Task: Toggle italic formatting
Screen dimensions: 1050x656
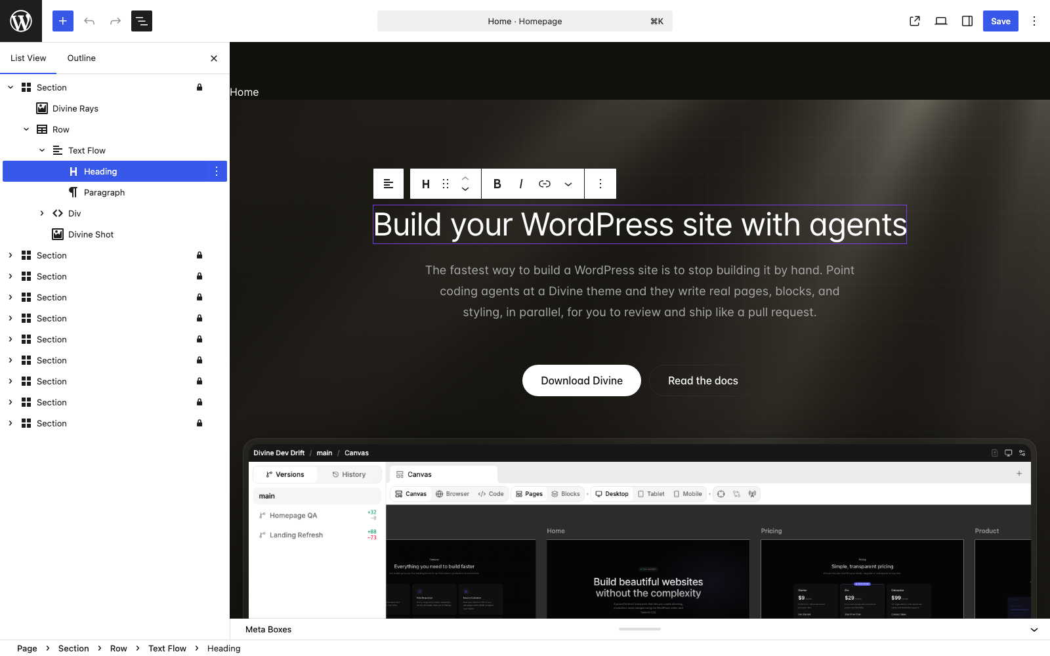Action: 521,184
